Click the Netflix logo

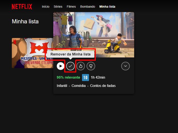pos(22,7)
